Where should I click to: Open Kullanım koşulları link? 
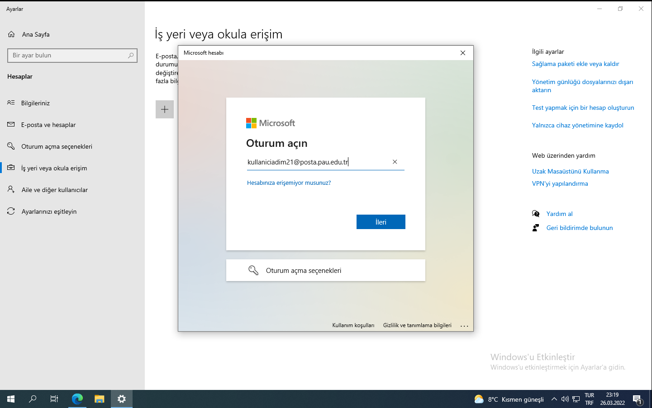[353, 325]
